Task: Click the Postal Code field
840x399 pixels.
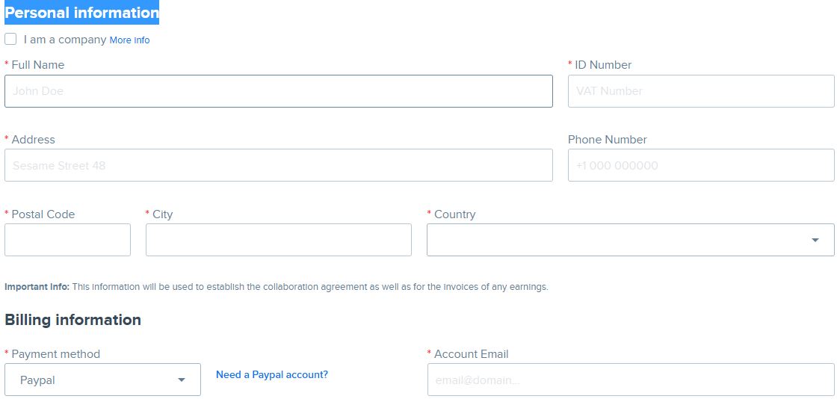Action: 67,240
